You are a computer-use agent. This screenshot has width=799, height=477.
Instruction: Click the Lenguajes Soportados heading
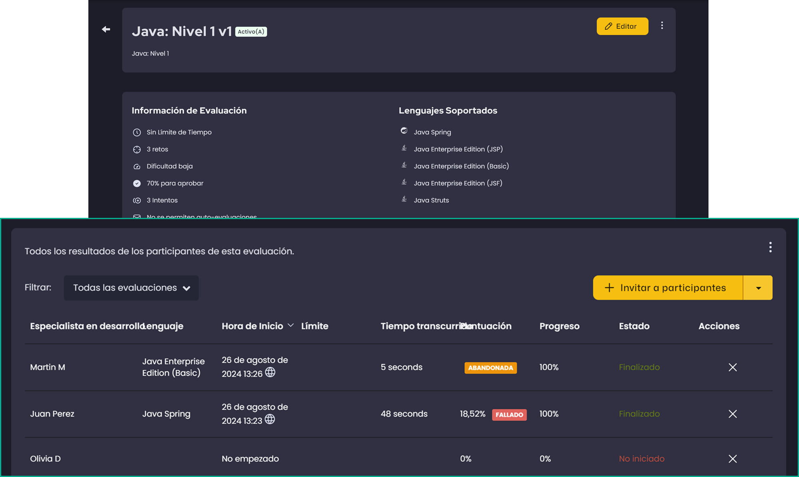tap(448, 111)
